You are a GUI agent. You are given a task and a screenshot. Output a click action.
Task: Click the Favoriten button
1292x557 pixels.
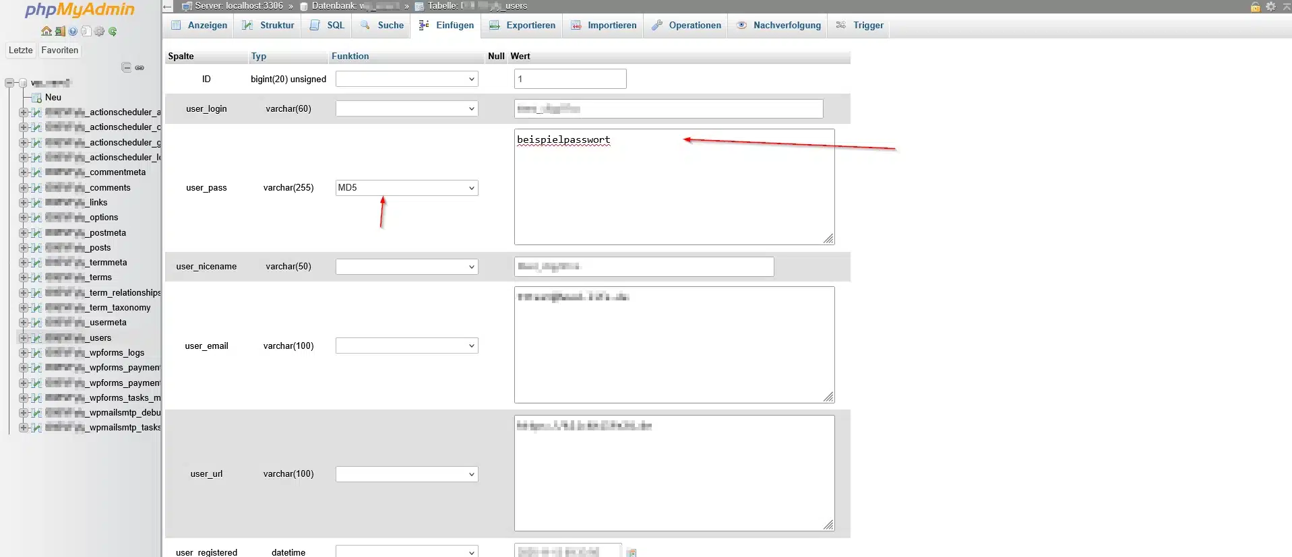pos(60,51)
